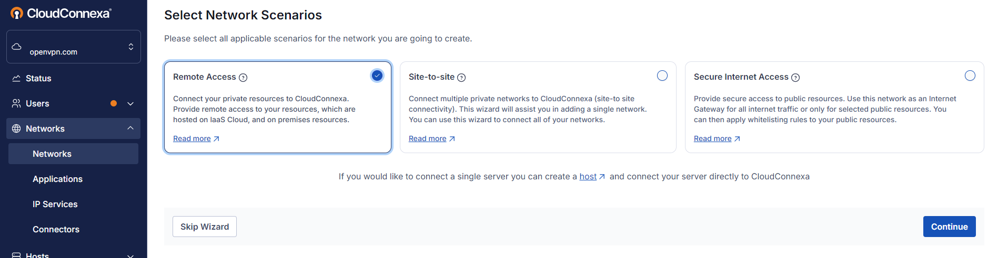Click the Continue button
1008x258 pixels.
click(950, 227)
